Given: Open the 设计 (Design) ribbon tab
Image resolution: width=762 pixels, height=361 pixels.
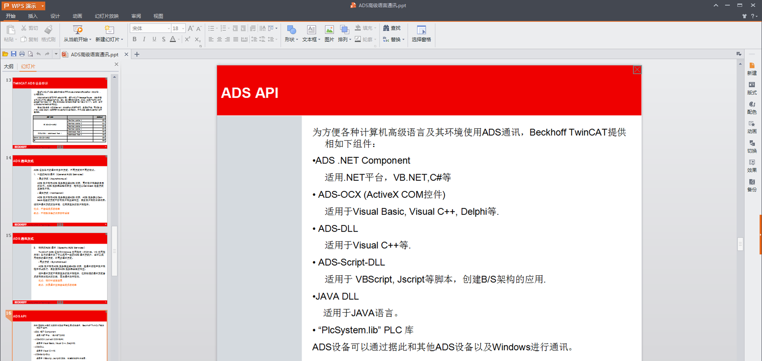Looking at the screenshot, I should click(x=55, y=16).
